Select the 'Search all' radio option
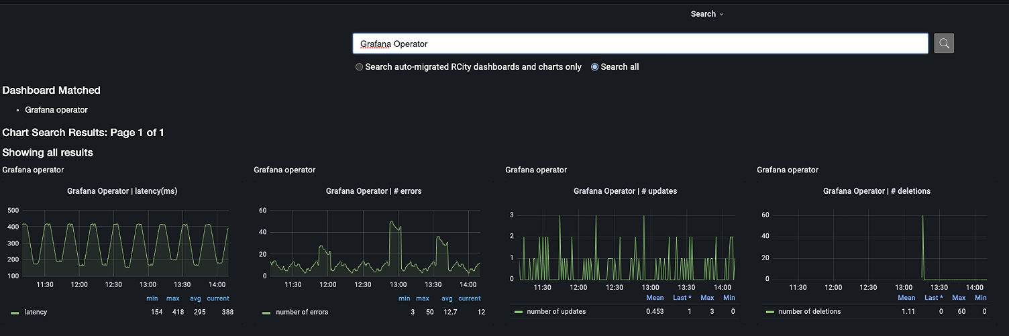The image size is (1009, 336). 595,67
